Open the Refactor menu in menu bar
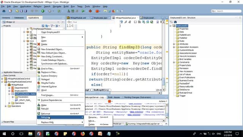This screenshot has height=137, width=243. [x=38, y=6]
